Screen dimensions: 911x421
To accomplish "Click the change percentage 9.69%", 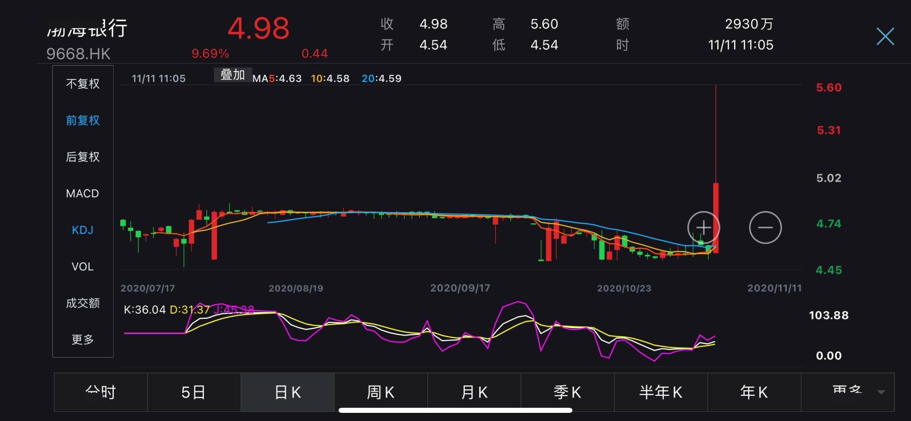I will tap(210, 54).
